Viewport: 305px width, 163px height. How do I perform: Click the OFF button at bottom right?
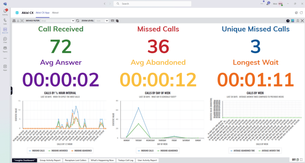pos(294,160)
